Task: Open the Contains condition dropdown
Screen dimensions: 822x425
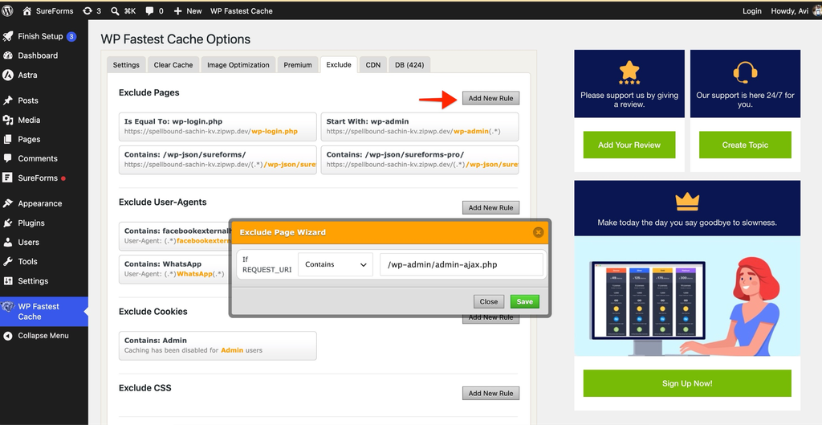Action: [x=336, y=264]
